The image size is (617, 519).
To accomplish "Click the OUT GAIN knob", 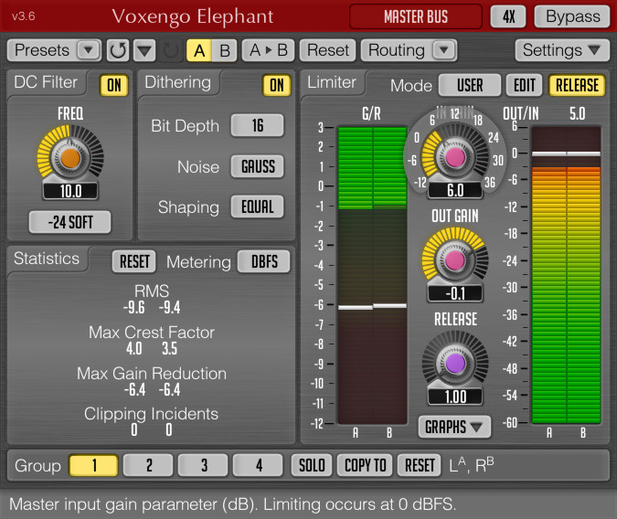I will point(455,260).
